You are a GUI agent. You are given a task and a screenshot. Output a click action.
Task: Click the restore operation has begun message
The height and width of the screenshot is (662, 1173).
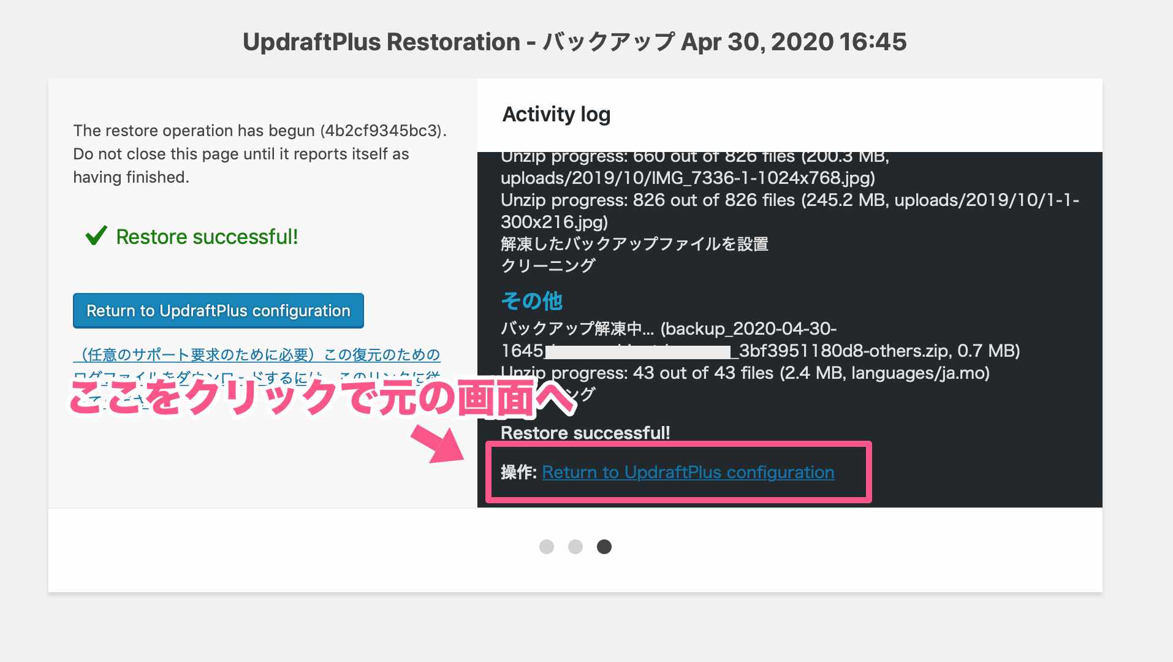[x=260, y=154]
